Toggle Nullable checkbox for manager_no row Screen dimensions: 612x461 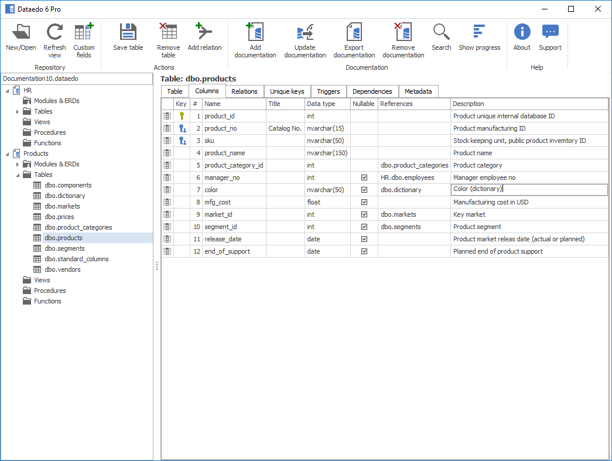364,177
